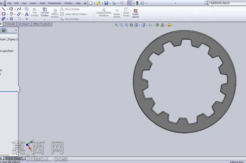Screen dimensions: 246x163
Task: Click the Previous View icon
Action: pyautogui.click(x=126, y=25)
